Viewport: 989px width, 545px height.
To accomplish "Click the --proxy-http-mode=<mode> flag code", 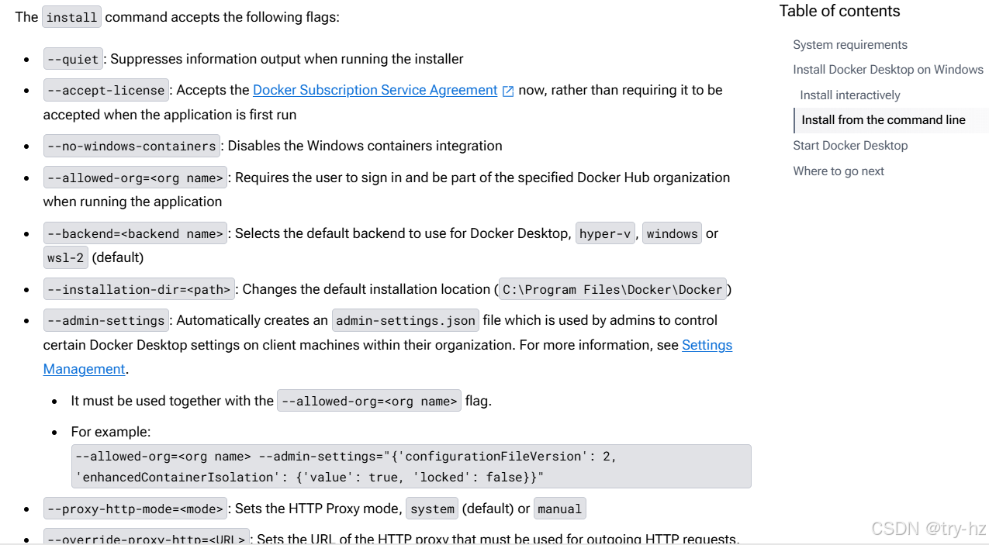I will 135,509.
